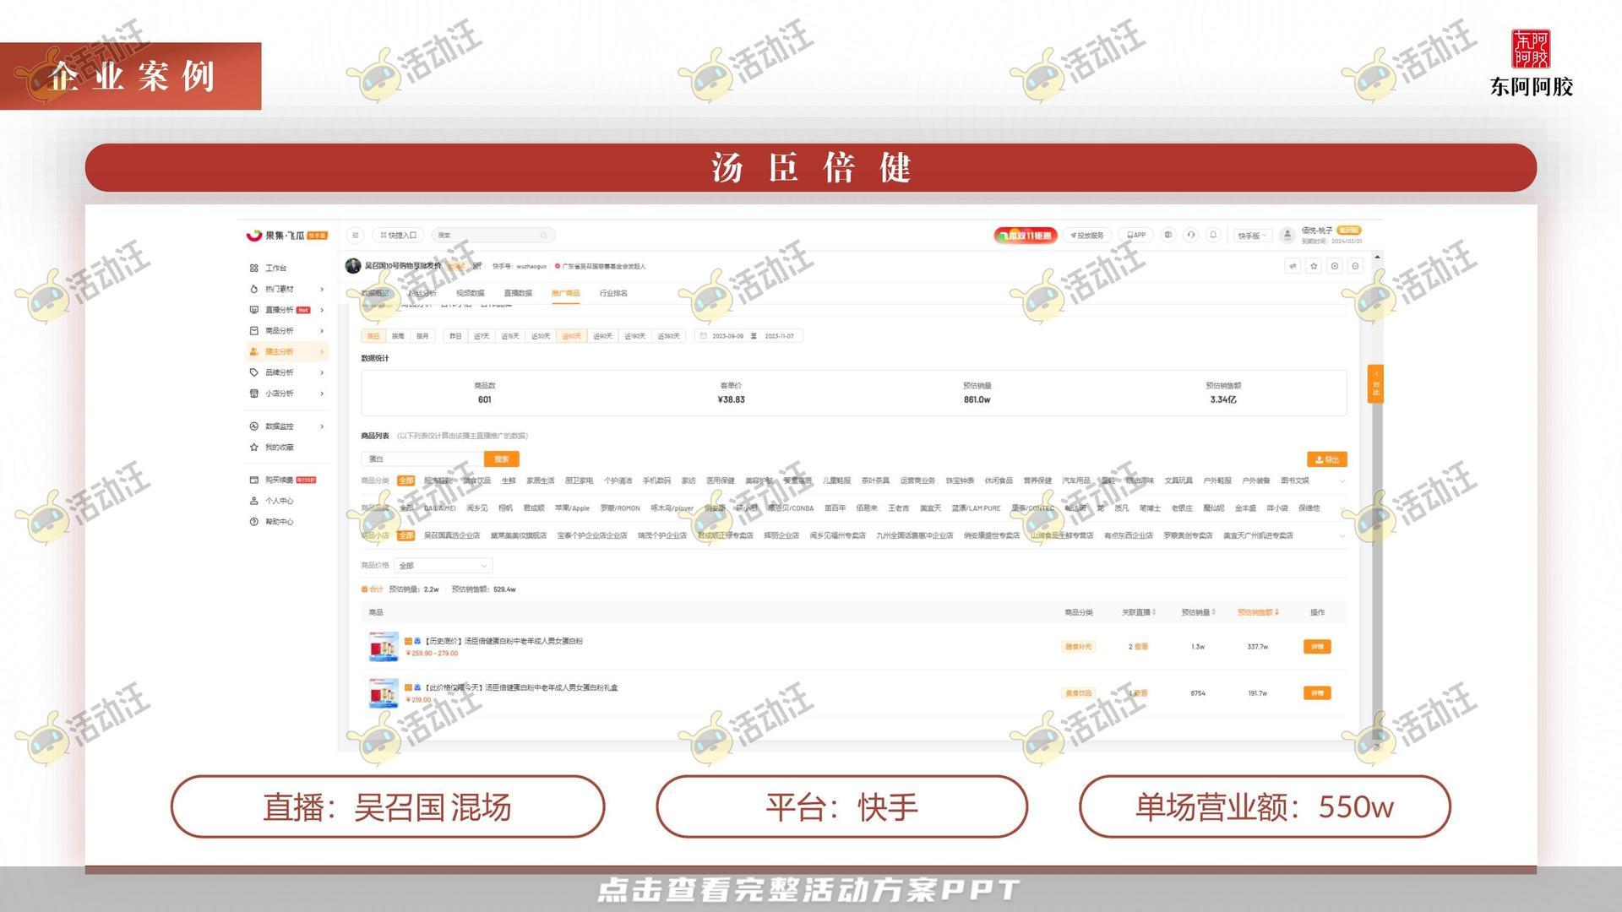Click the highlighted 播主分析 sidebar icon
This screenshot has height=912, width=1622.
coord(253,351)
